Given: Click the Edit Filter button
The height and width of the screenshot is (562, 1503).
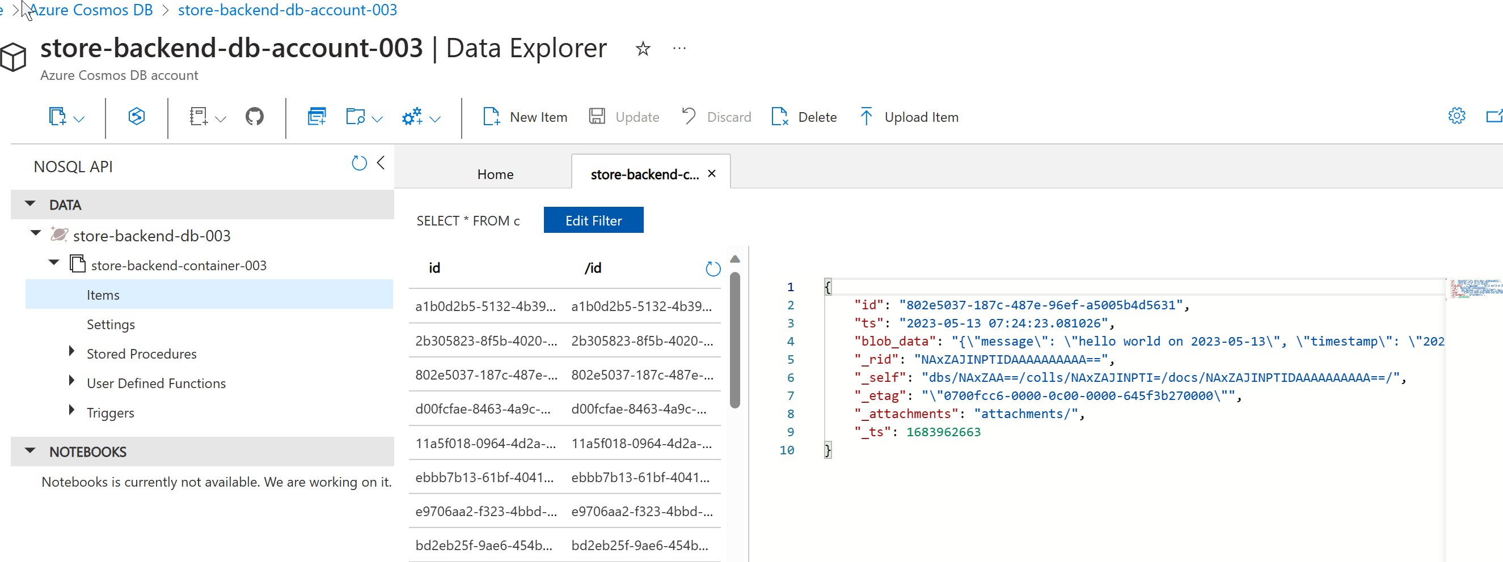Looking at the screenshot, I should [593, 220].
